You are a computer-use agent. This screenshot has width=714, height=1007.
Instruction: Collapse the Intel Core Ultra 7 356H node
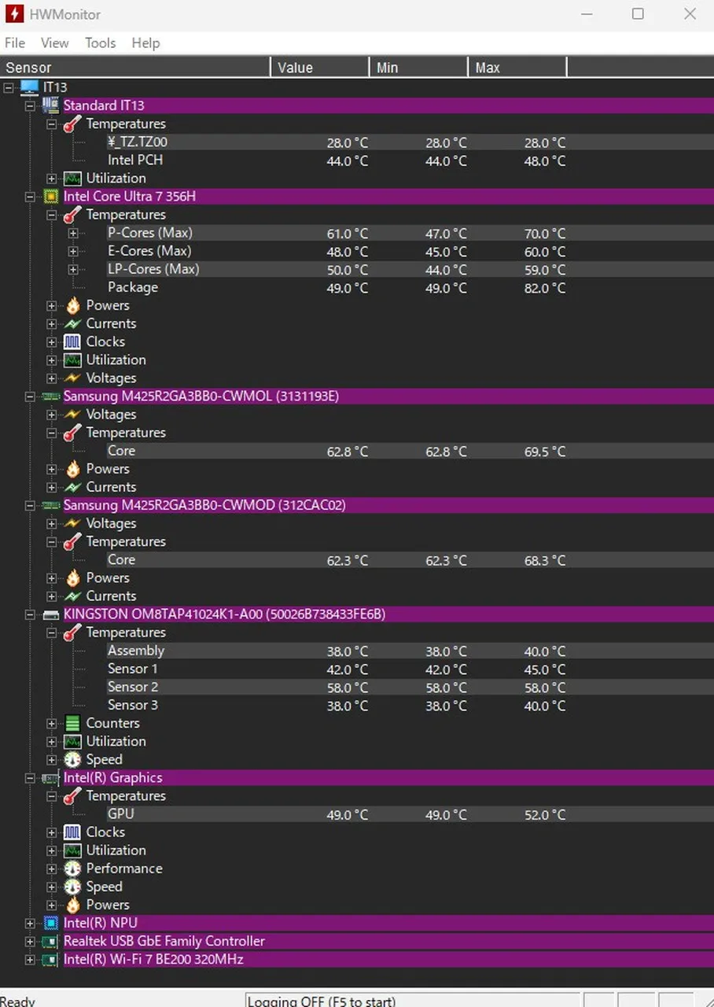click(x=30, y=197)
